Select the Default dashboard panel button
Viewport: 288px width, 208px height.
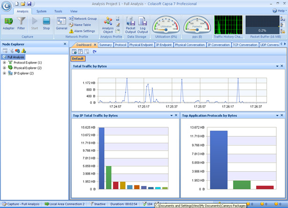(78, 59)
